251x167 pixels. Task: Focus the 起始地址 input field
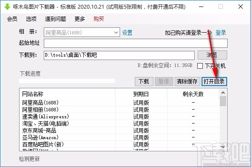(136, 43)
